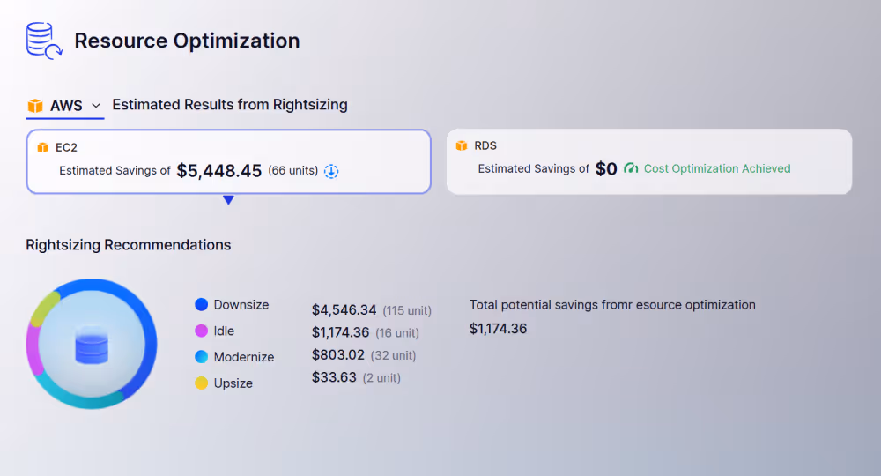Click the Idle legend label

click(x=224, y=331)
